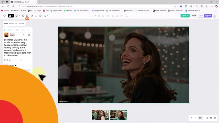Open the user profile avatar
The width and height of the screenshot is (219, 123).
(214, 16)
